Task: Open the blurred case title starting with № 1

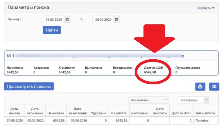Action: pos(95,56)
